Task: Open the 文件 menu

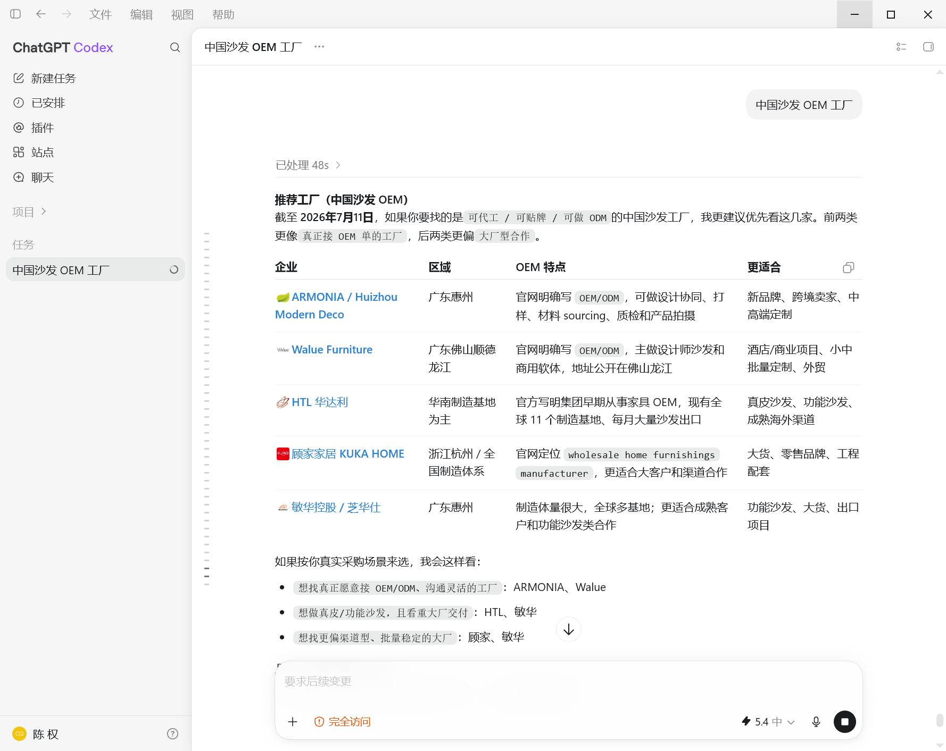Action: [101, 14]
